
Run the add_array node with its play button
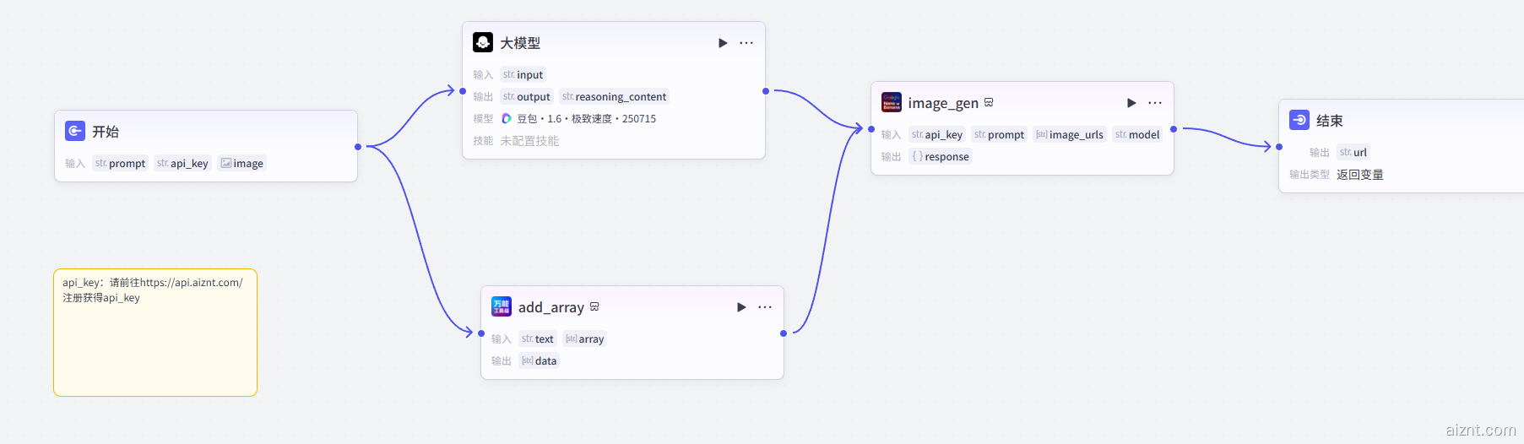coord(741,307)
